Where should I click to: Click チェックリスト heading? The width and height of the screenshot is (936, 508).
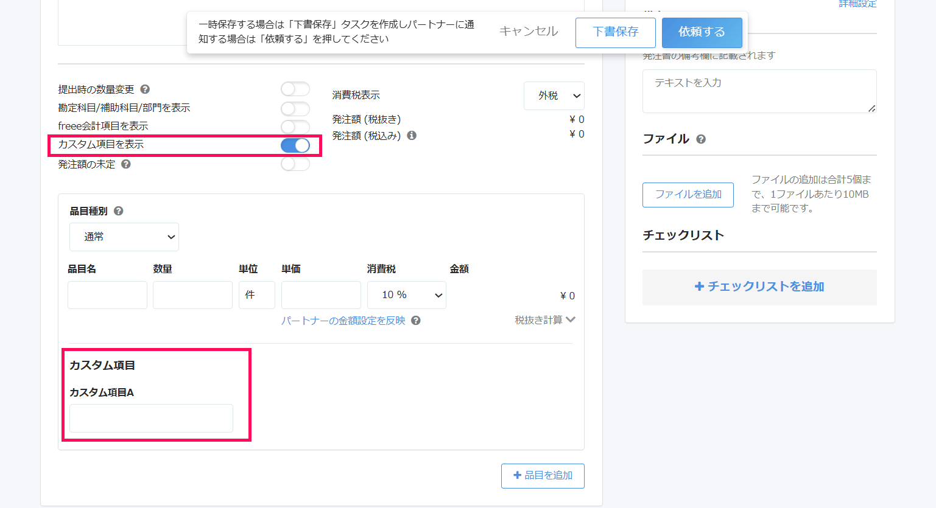(683, 235)
